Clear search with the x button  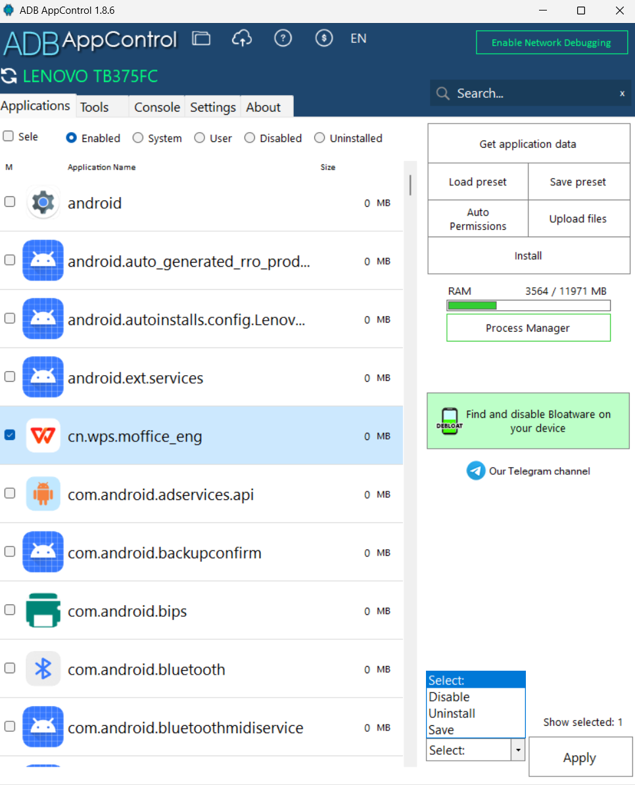click(622, 94)
